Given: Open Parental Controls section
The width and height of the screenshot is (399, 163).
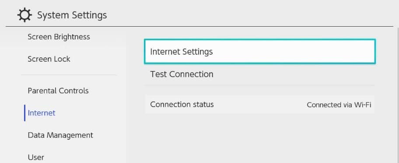Looking at the screenshot, I should [x=58, y=91].
